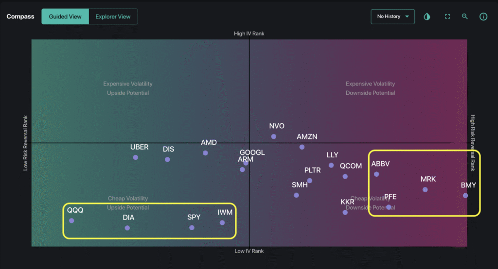
Task: Click the ABBV ticker dot
Action: pos(376,174)
